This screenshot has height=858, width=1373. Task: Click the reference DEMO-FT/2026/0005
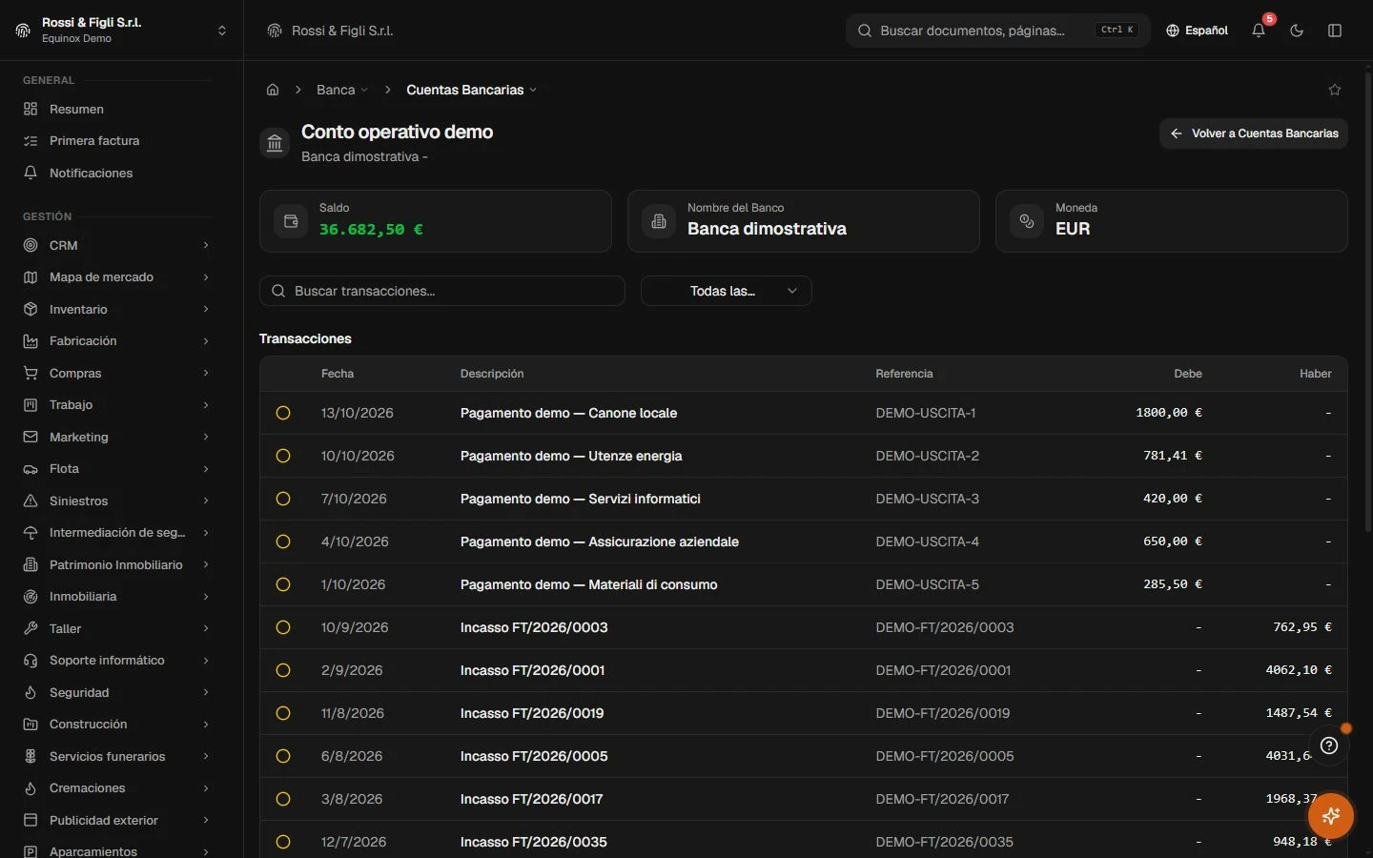(x=945, y=756)
